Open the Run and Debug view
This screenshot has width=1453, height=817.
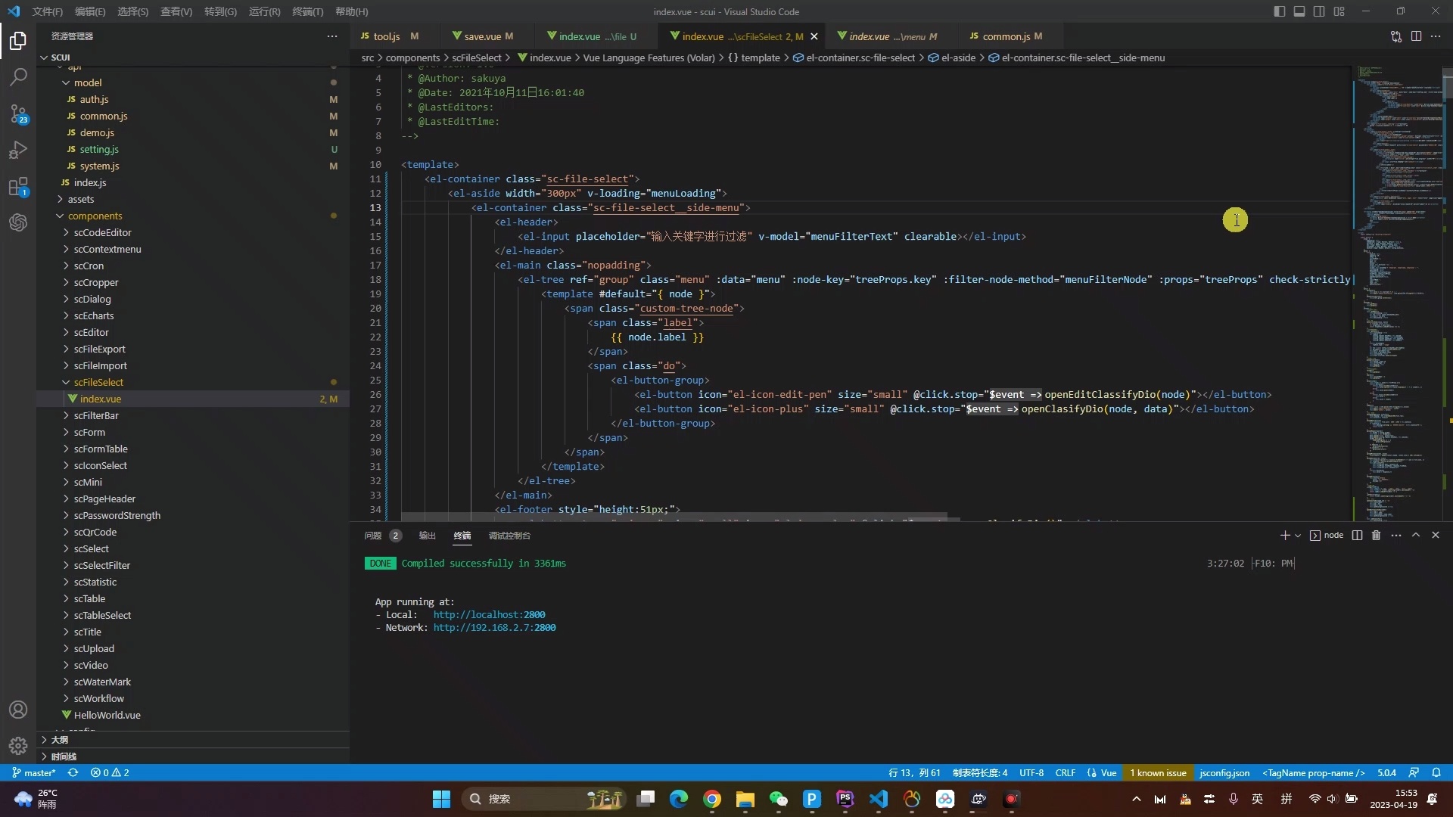pyautogui.click(x=18, y=149)
